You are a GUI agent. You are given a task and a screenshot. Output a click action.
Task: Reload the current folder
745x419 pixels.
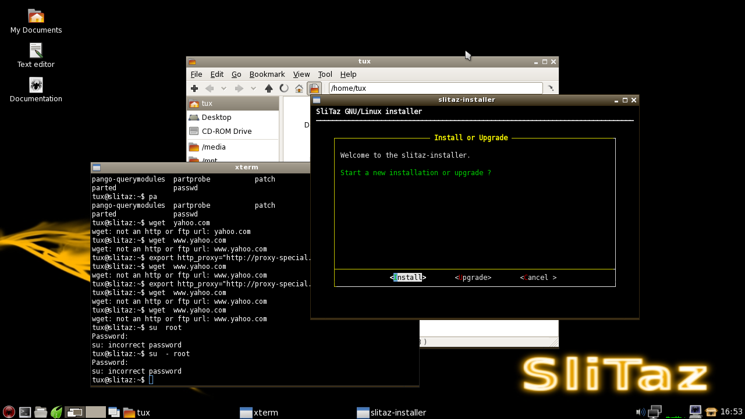pos(284,88)
